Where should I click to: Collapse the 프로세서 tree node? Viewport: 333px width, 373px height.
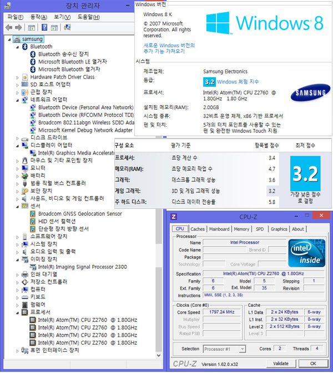tap(17, 313)
